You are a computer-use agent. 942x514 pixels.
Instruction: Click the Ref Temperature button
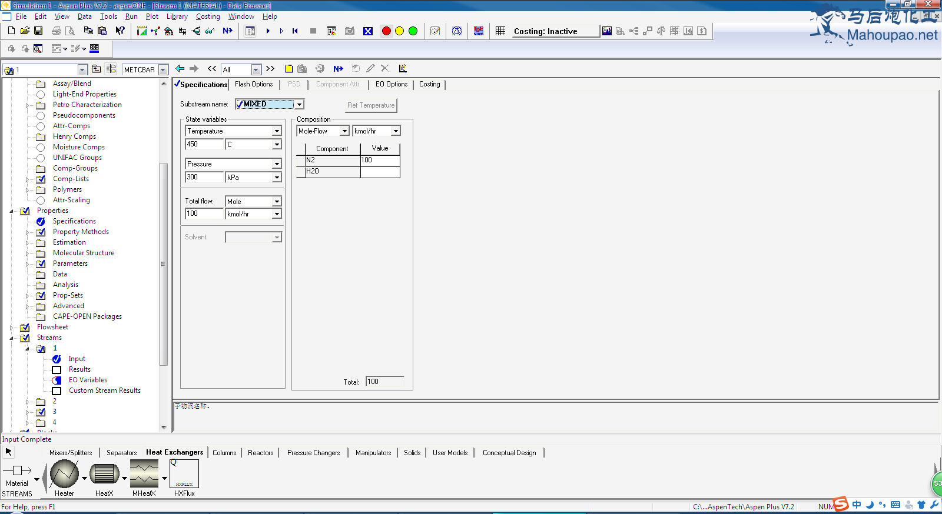coord(371,105)
